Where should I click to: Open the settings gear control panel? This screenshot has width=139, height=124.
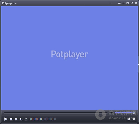134,119
